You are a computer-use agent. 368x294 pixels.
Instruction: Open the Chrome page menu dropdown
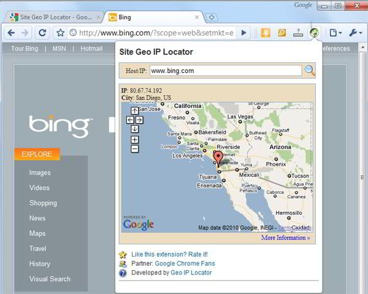335,32
